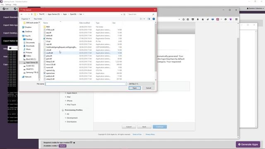265x149 pixels.
Task: Sort files by the Type column header
Action: click(98, 23)
